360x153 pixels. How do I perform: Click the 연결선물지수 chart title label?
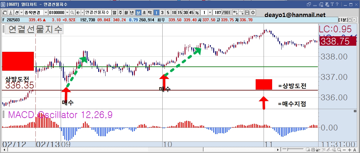pos(34,29)
